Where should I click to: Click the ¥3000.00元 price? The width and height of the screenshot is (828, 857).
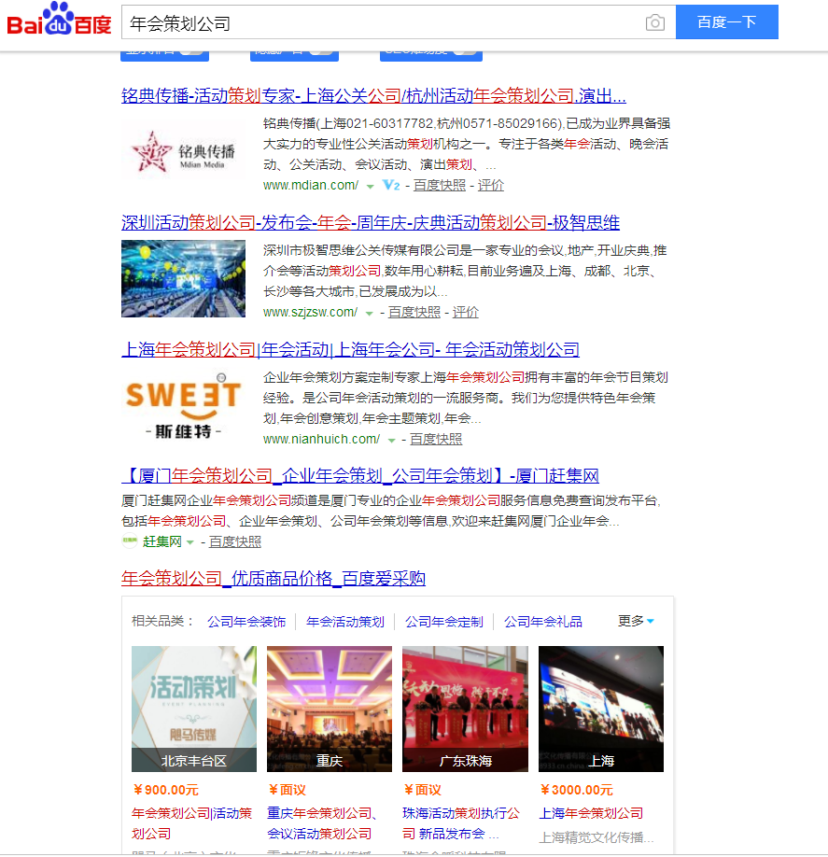coord(577,790)
